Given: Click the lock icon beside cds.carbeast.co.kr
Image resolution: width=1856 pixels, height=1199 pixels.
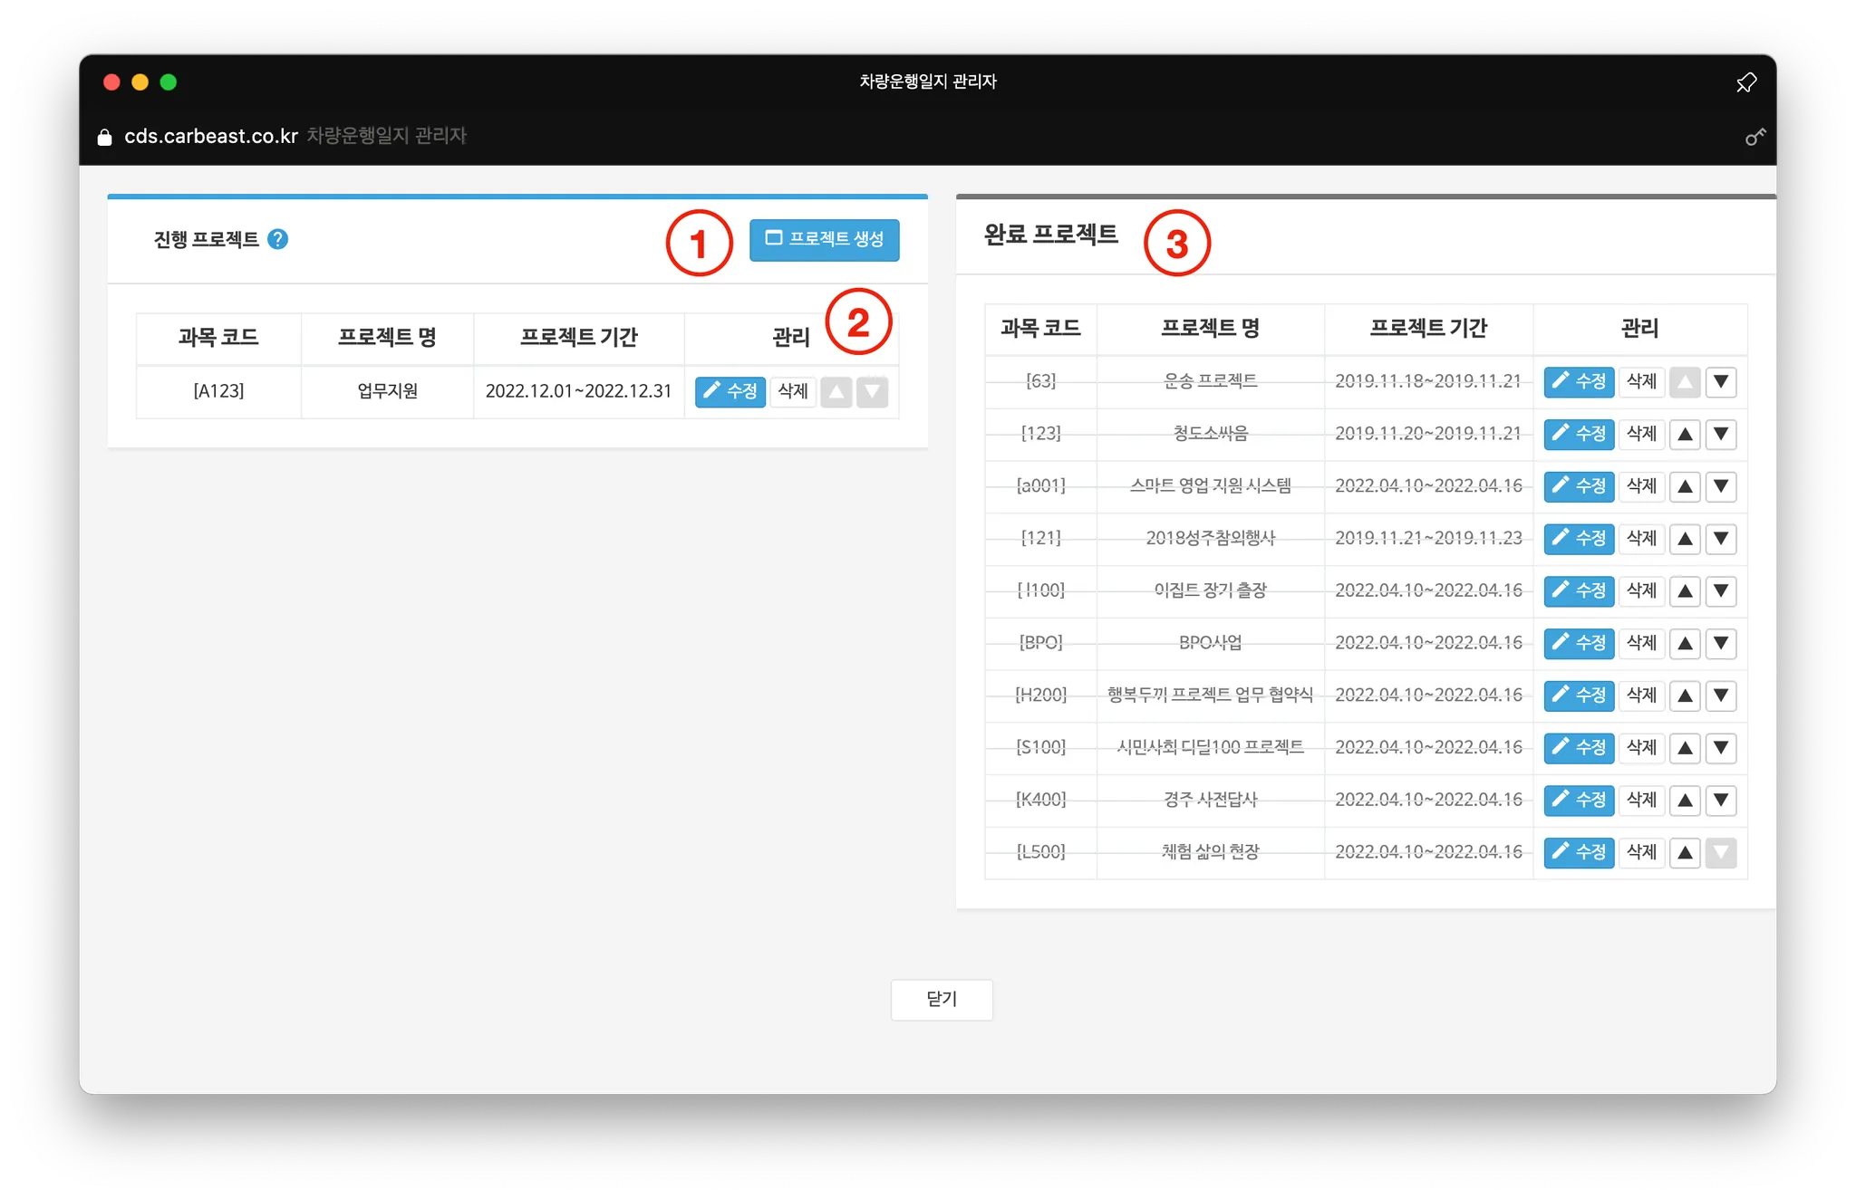Looking at the screenshot, I should click(x=105, y=137).
